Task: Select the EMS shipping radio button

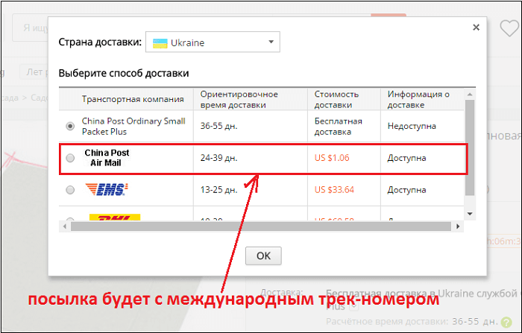Action: pyautogui.click(x=70, y=190)
